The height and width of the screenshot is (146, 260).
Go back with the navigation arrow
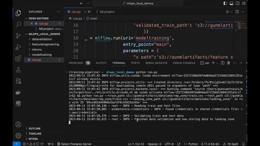[x=81, y=3]
